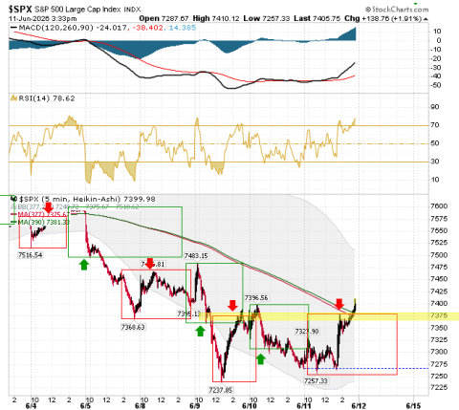Click the 6/9 date axis label

point(195,406)
